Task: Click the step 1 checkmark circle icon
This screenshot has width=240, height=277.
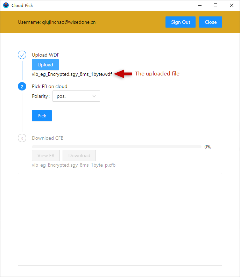Action: (22, 55)
